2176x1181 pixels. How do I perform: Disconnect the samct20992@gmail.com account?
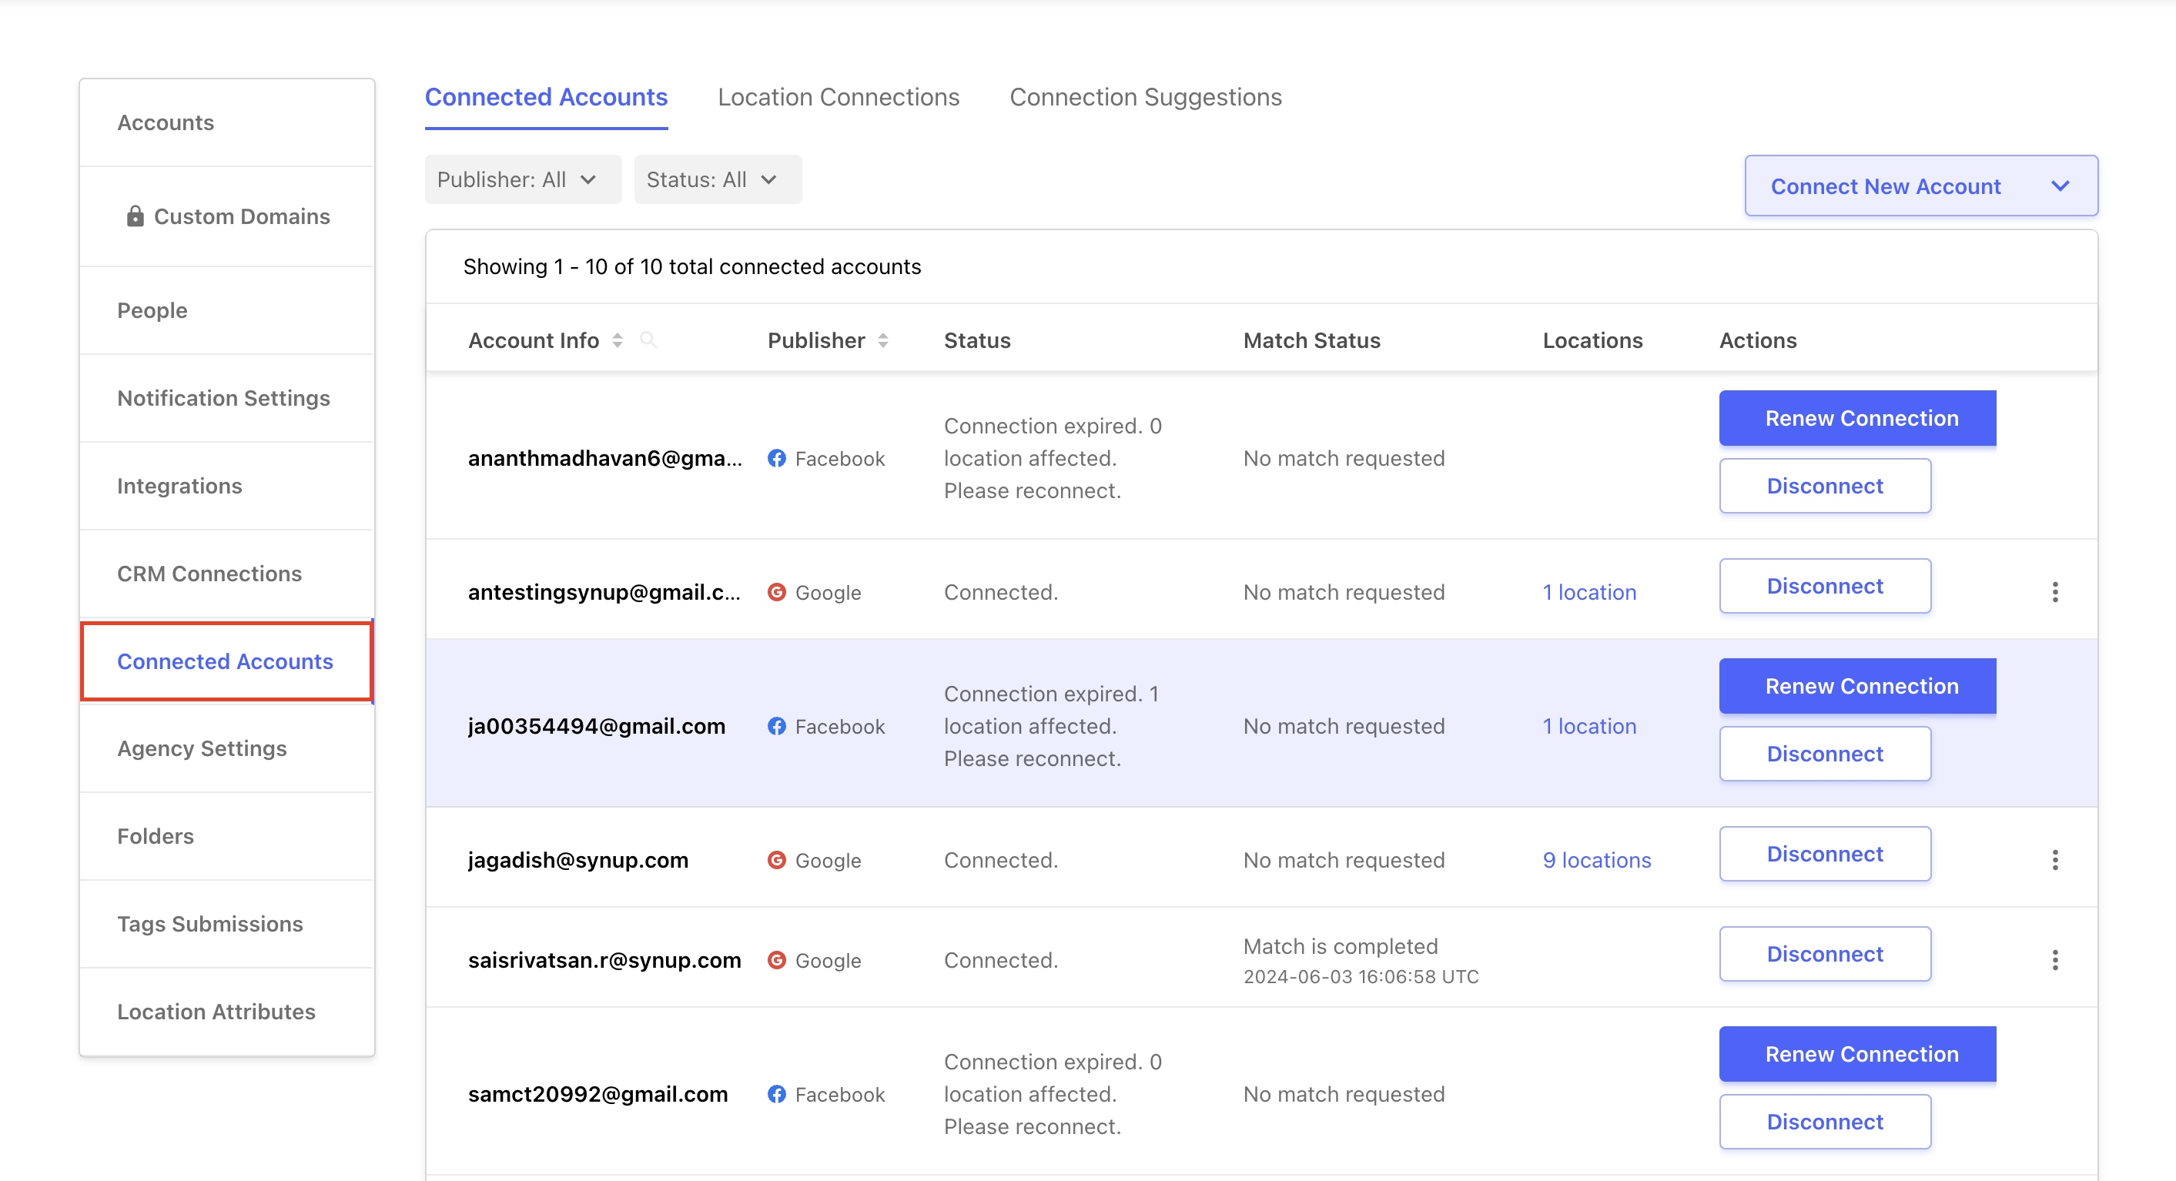point(1825,1122)
